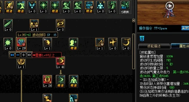This screenshot has height=102, width=189.
Task: Click the green burst skill at Lv 0
Action: click(x=8, y=44)
